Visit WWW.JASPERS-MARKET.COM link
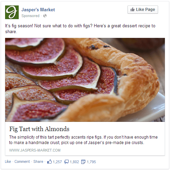The height and width of the screenshot is (170, 170). click(35, 150)
